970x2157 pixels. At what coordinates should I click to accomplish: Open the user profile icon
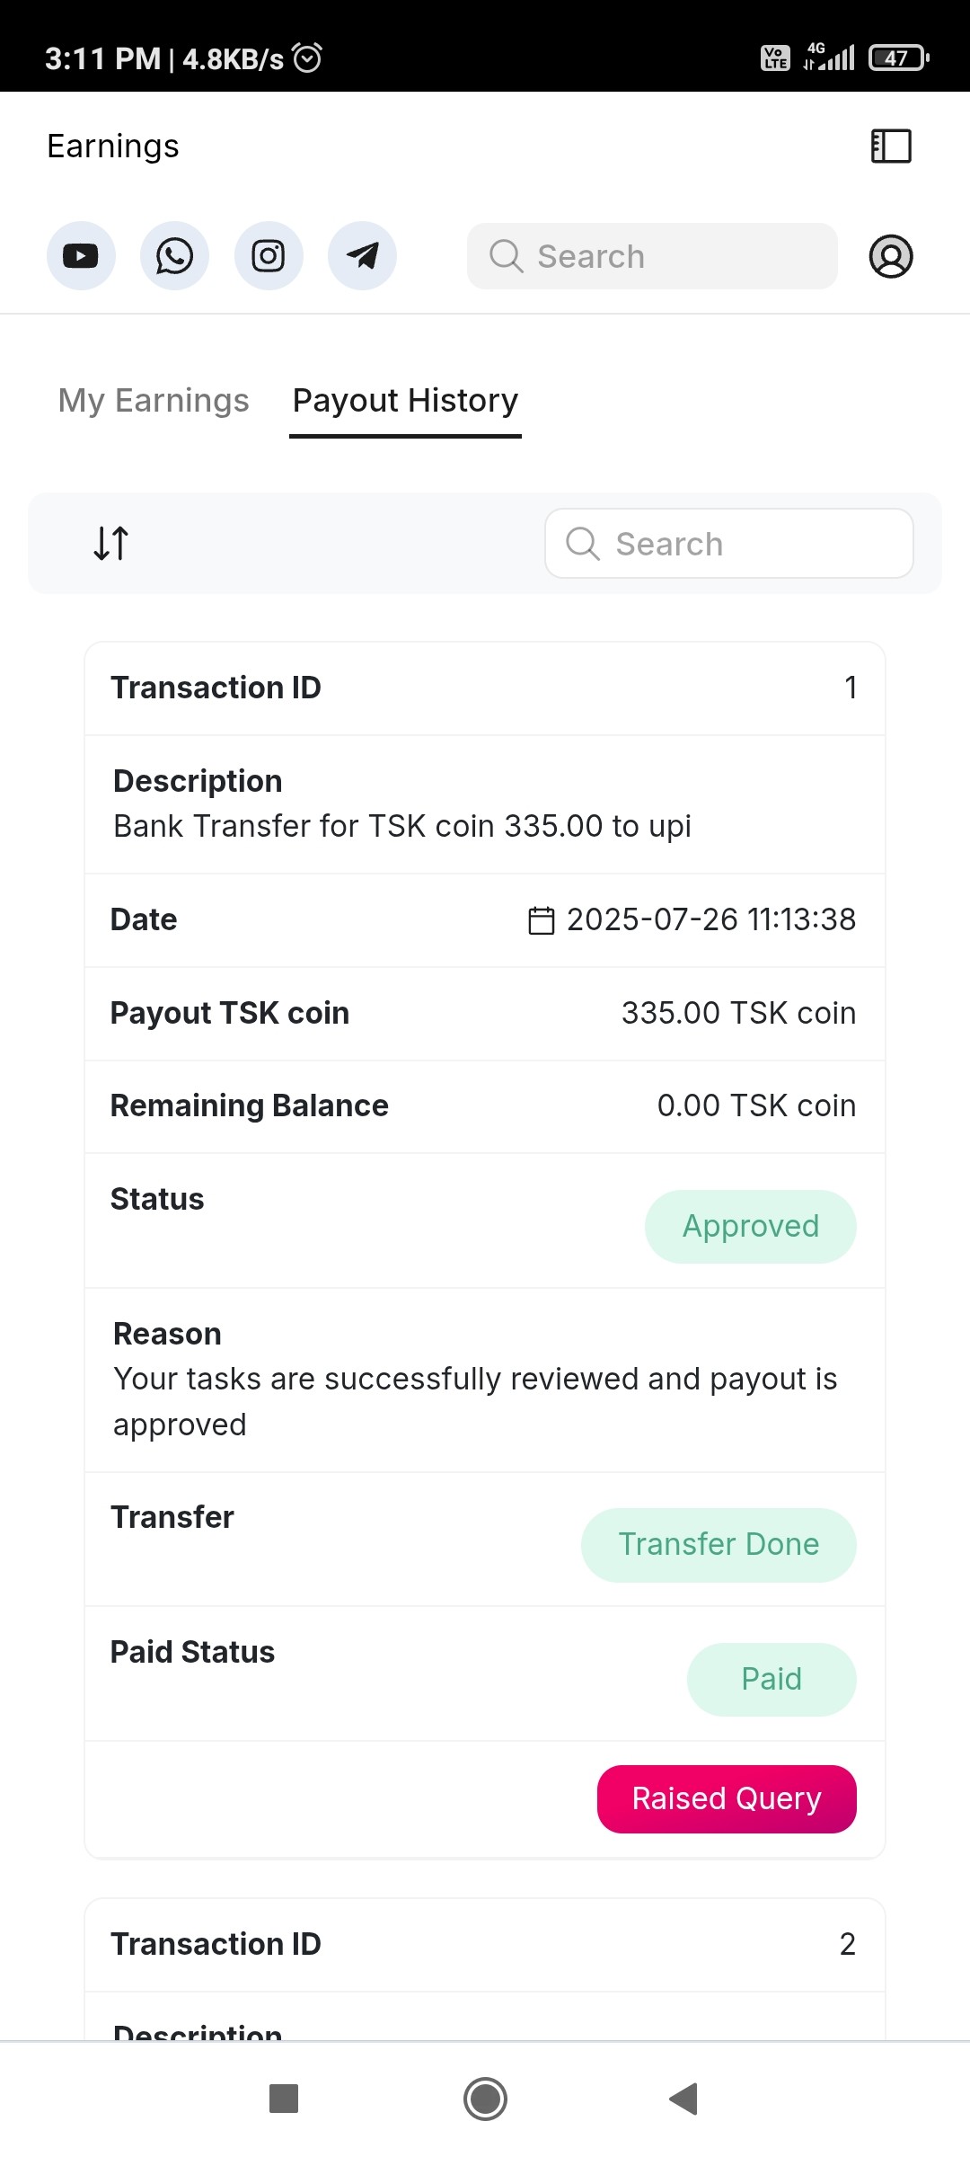891,256
